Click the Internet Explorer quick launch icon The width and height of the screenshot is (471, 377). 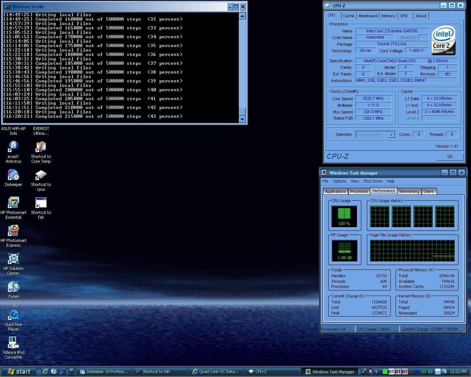coord(45,371)
